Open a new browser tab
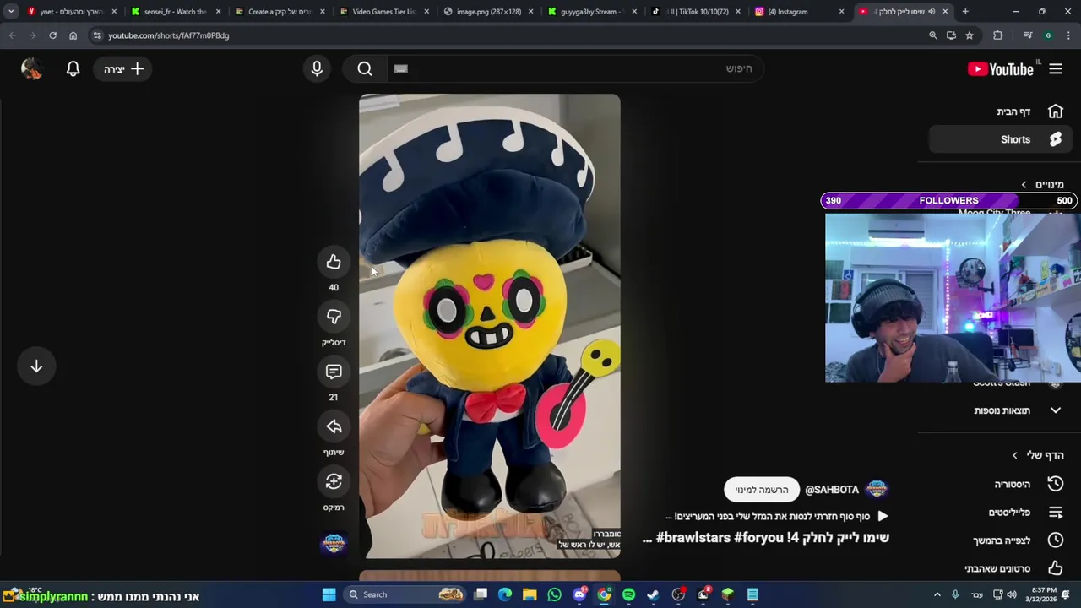The height and width of the screenshot is (608, 1081). (965, 12)
